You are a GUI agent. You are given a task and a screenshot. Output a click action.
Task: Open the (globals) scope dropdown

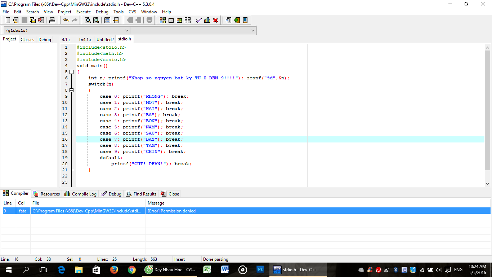[126, 31]
